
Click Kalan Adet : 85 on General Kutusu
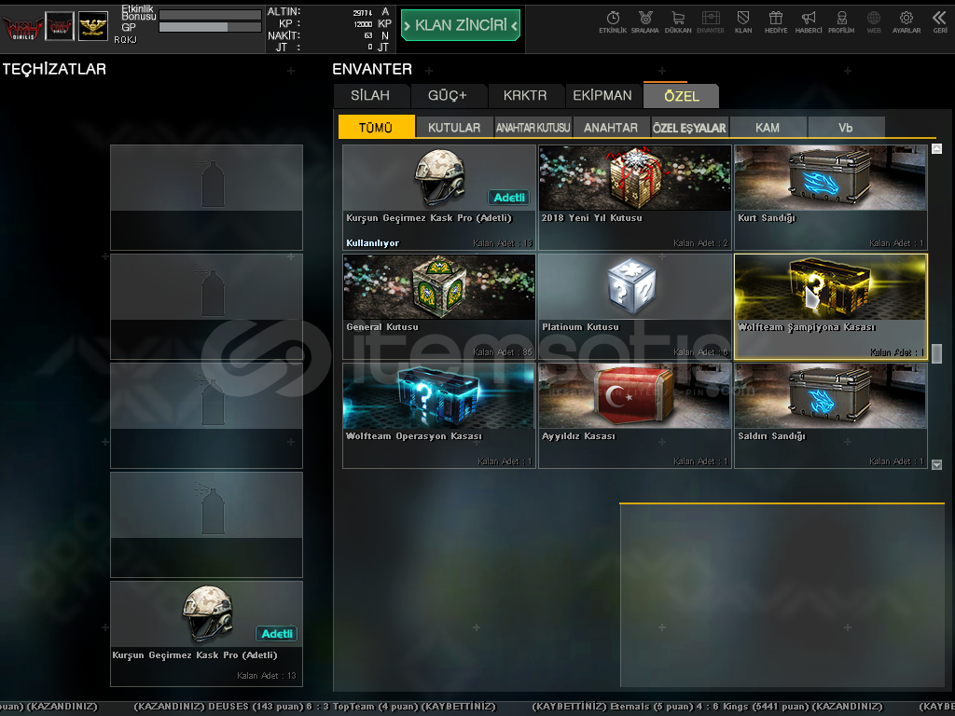point(503,351)
